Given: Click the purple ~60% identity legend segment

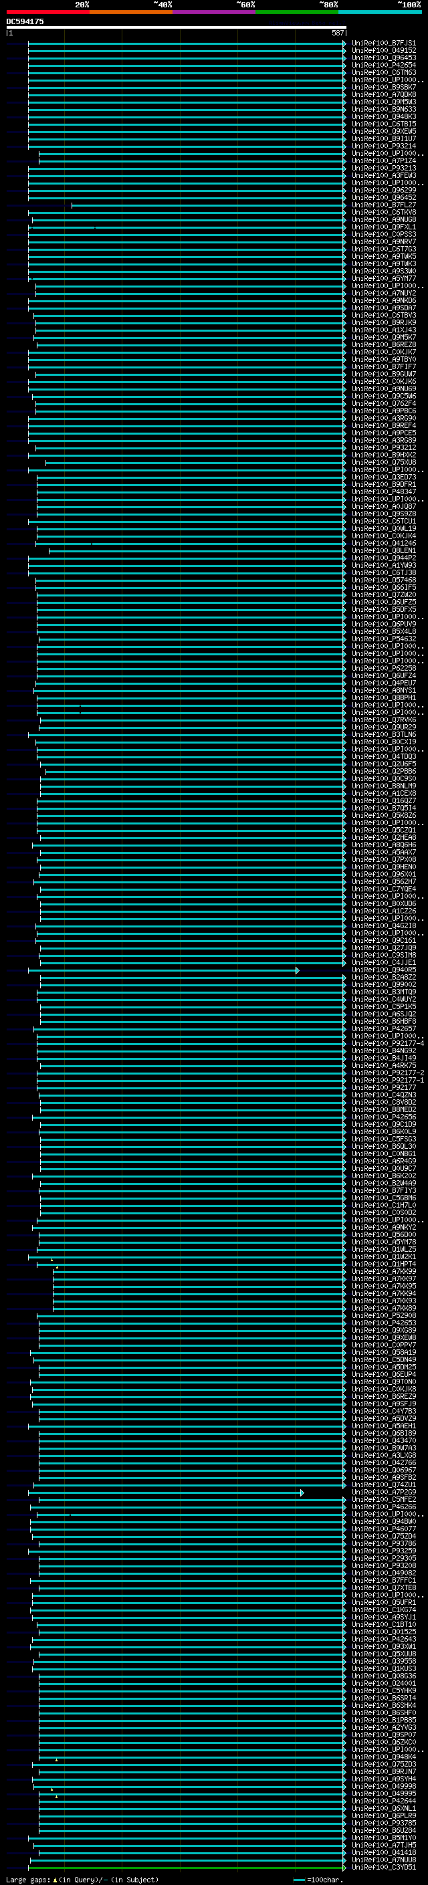Looking at the screenshot, I should 213,12.
